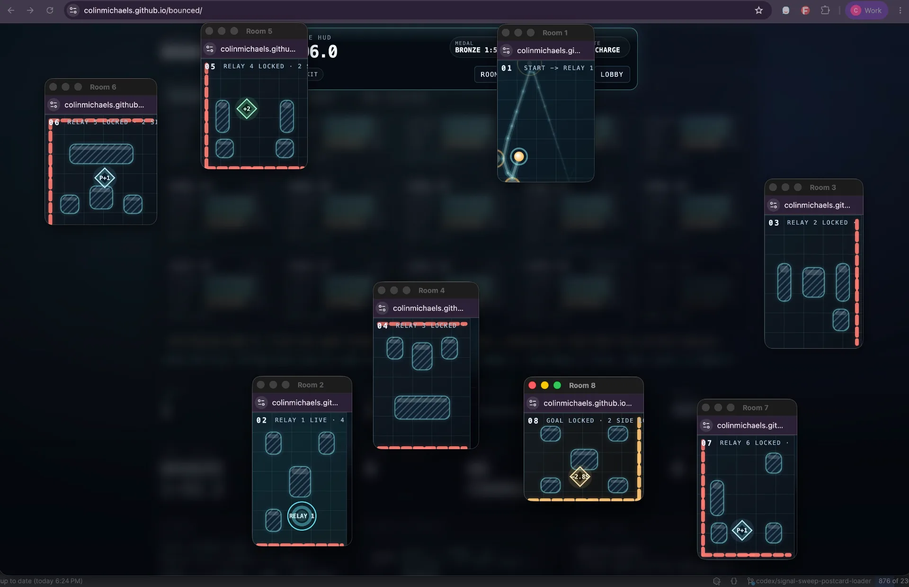909x587 pixels.
Task: Select the Room 4 window title bar
Action: (x=426, y=290)
